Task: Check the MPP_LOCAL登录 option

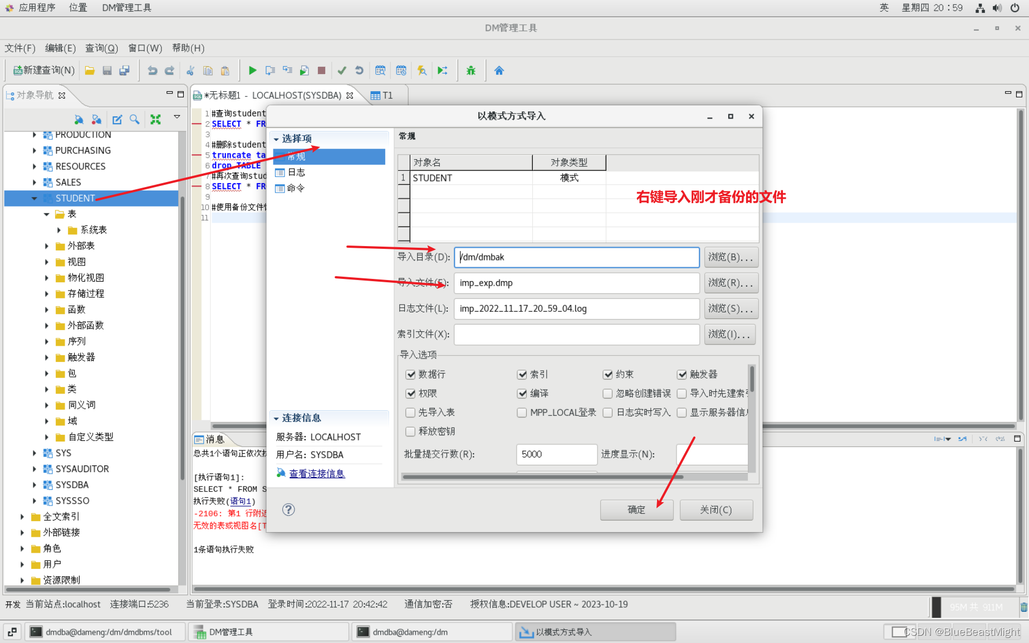Action: [x=522, y=413]
